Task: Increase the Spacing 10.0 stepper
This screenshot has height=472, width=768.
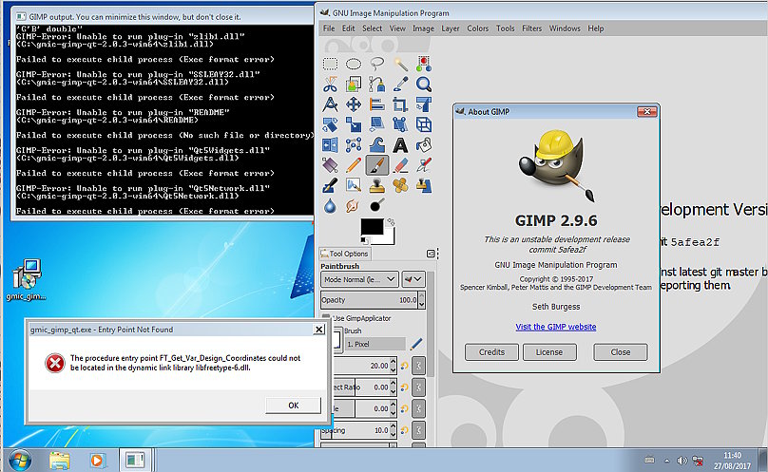Action: (393, 427)
